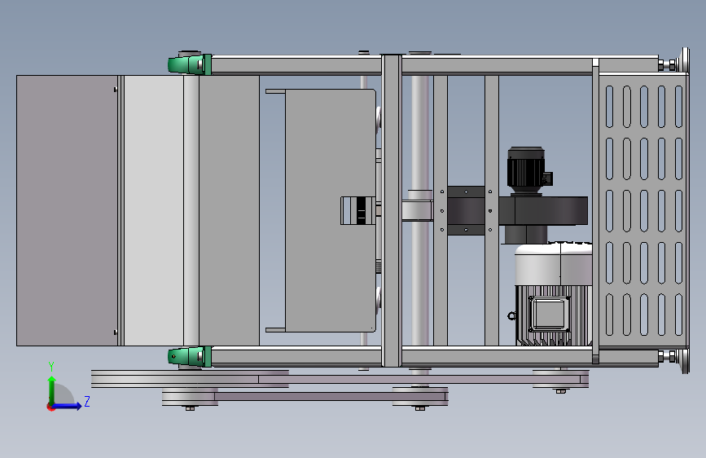Select the vertical center frame post

pyautogui.click(x=392, y=210)
